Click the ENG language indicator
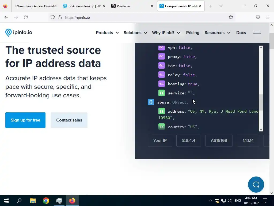274x206 pixels. tap(238, 201)
